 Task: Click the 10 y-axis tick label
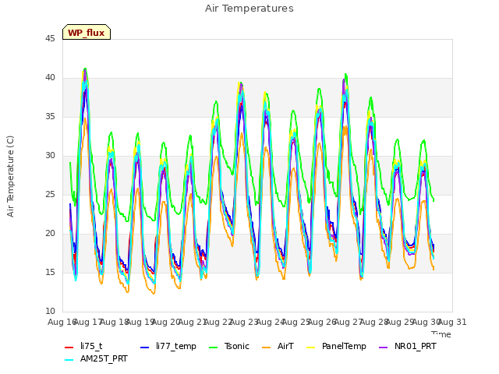[x=50, y=311]
